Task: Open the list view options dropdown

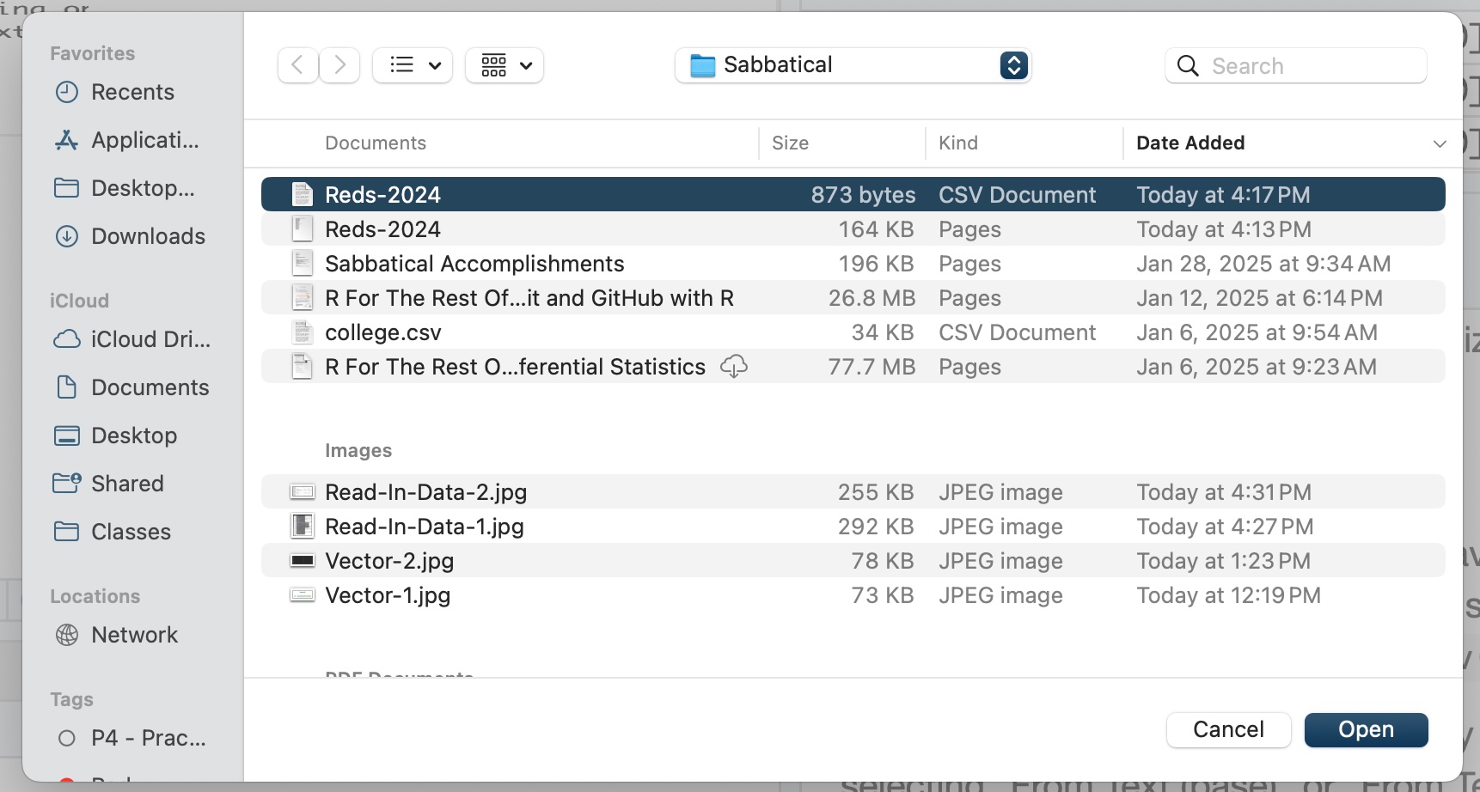Action: click(x=413, y=65)
